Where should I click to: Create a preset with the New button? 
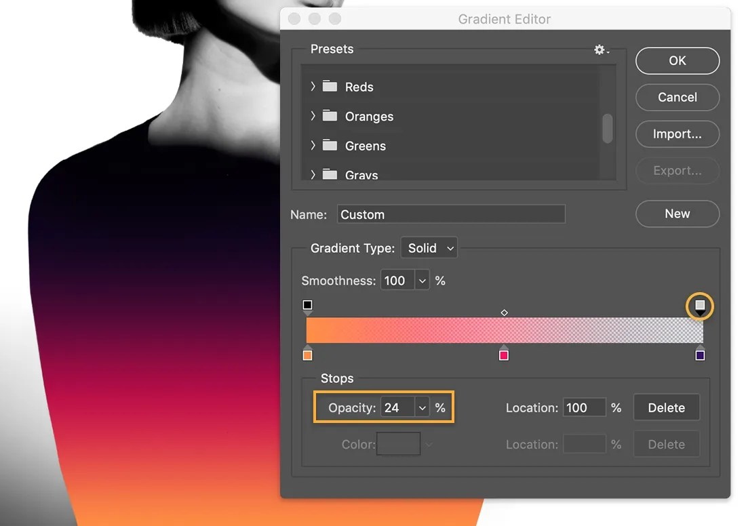(677, 214)
